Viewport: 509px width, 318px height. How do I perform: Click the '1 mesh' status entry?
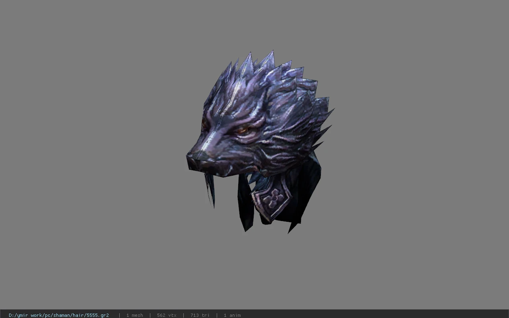click(134, 315)
